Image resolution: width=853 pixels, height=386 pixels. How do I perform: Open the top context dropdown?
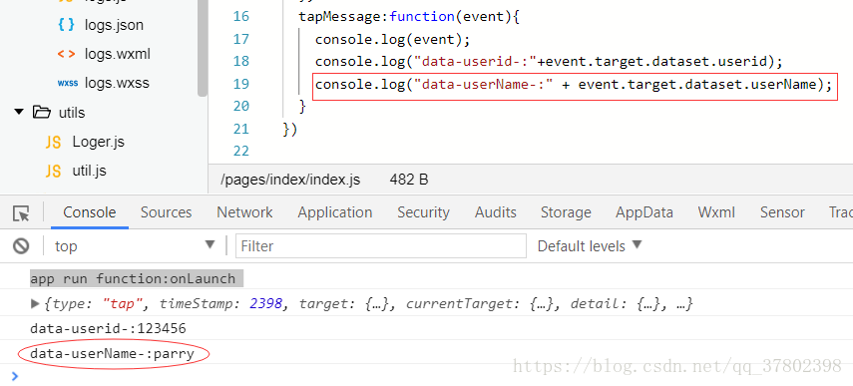(135, 245)
